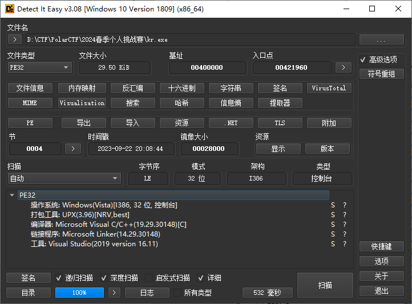The height and width of the screenshot is (304, 412).
Task: Click question mark on the 编译器 row
Action: click(x=345, y=225)
